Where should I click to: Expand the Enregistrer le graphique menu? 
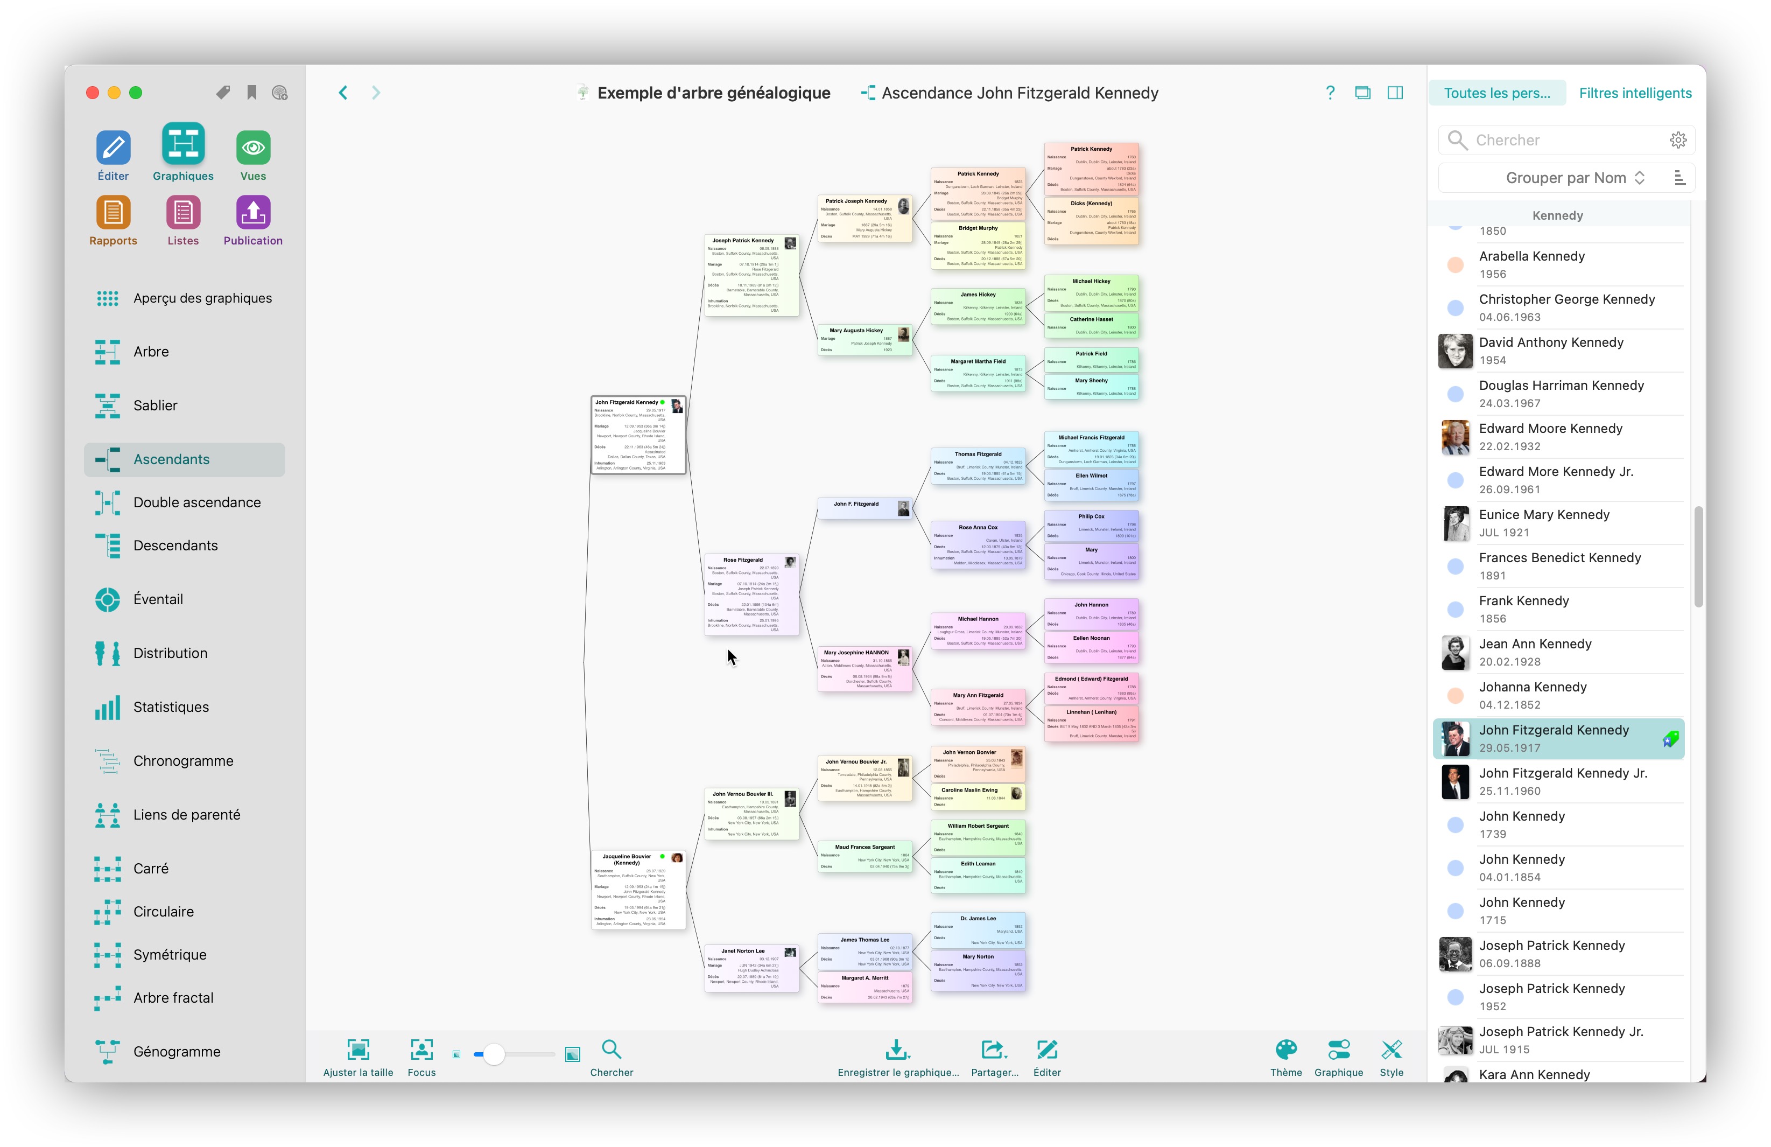pos(898,1050)
